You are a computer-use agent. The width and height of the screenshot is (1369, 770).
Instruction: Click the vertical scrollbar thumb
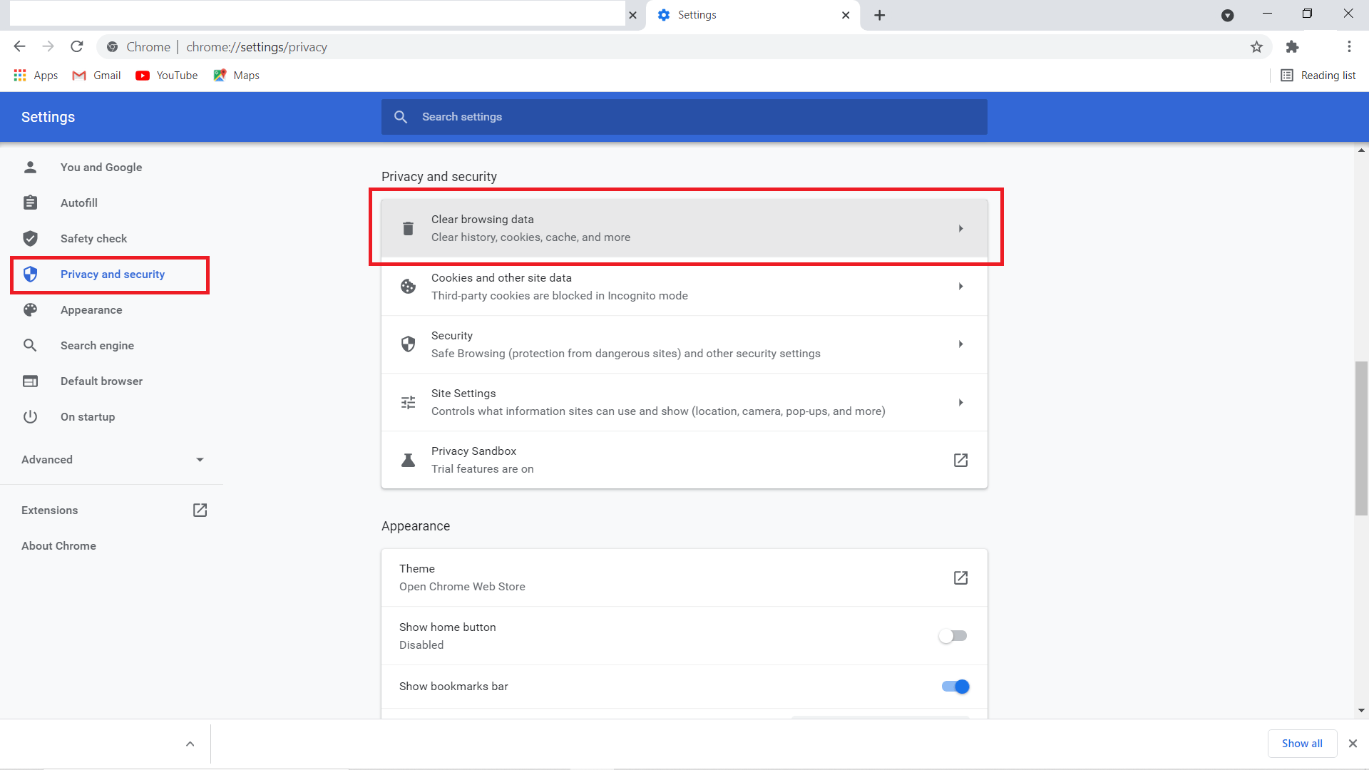click(x=1361, y=438)
